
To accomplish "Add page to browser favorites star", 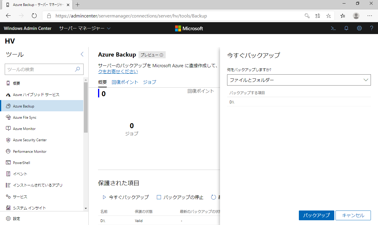I will (x=328, y=16).
